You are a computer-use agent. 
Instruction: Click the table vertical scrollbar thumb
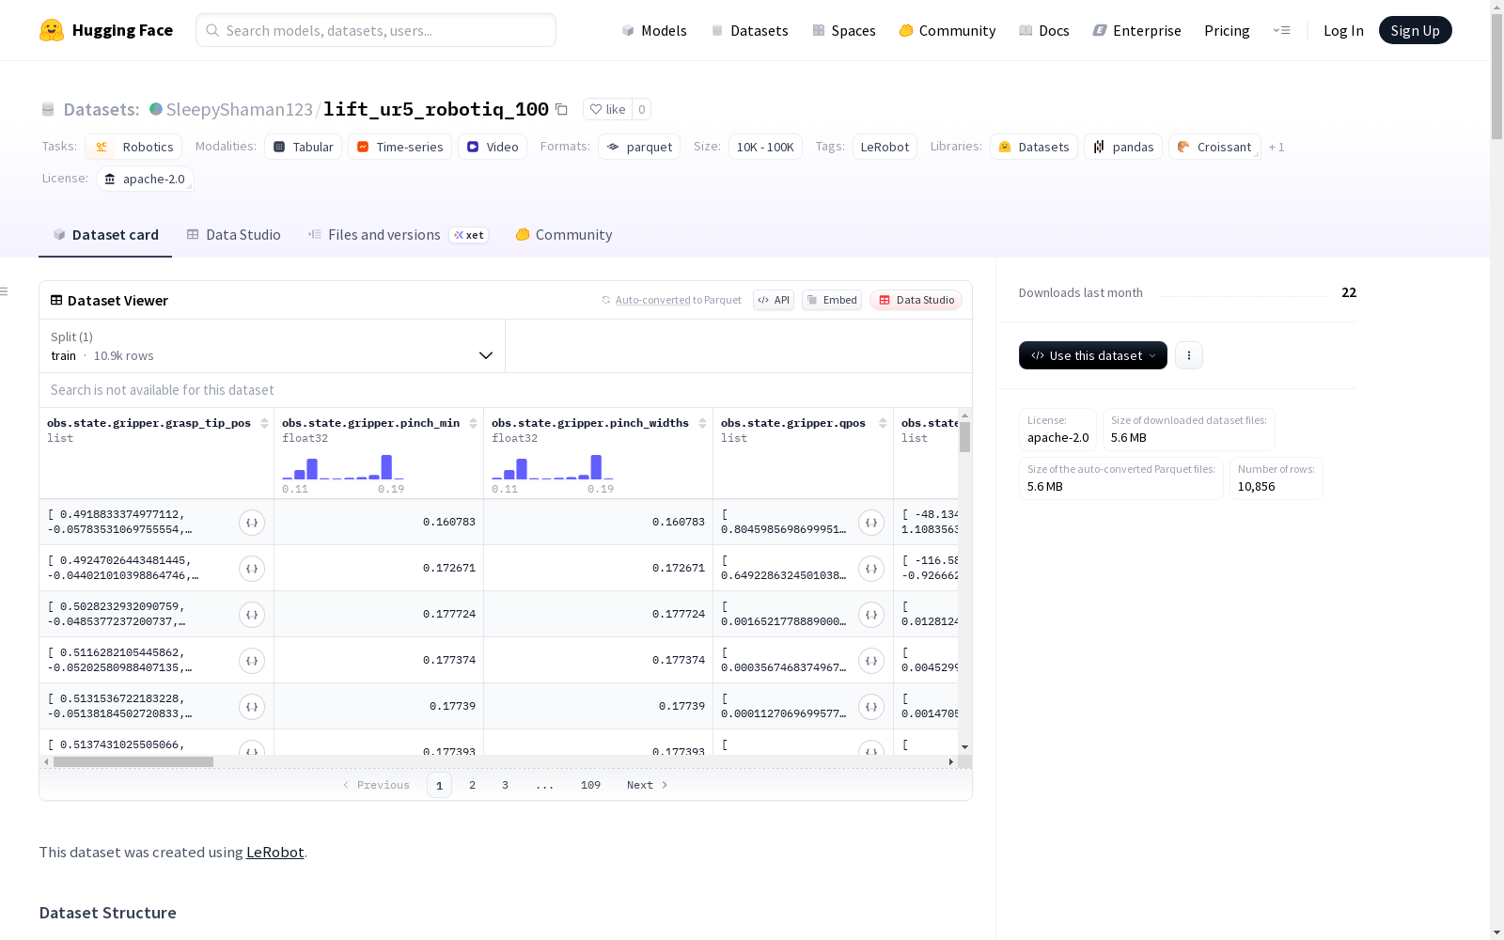click(964, 437)
